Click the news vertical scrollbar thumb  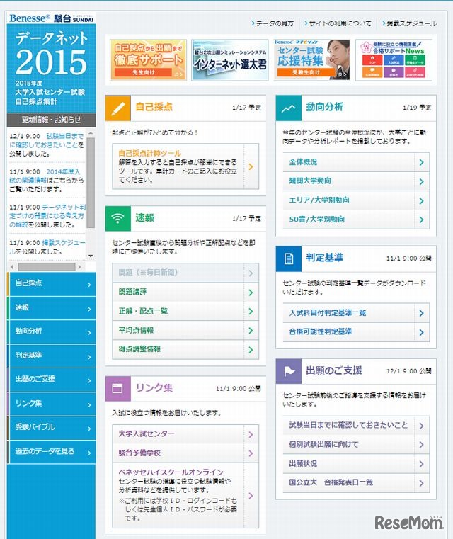tap(91, 183)
